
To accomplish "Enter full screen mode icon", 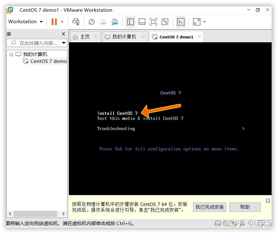I will pos(153,22).
